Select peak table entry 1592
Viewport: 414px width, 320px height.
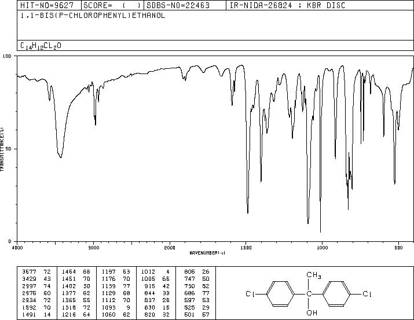(x=29, y=308)
